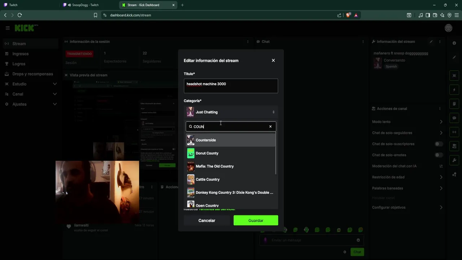Open the Información de la sesión options menu
This screenshot has height=260, width=462.
point(248,42)
